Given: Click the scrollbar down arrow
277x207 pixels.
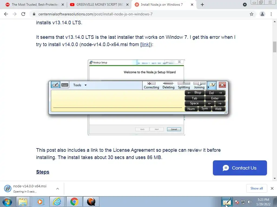Looking at the screenshot, I should click(275, 178).
